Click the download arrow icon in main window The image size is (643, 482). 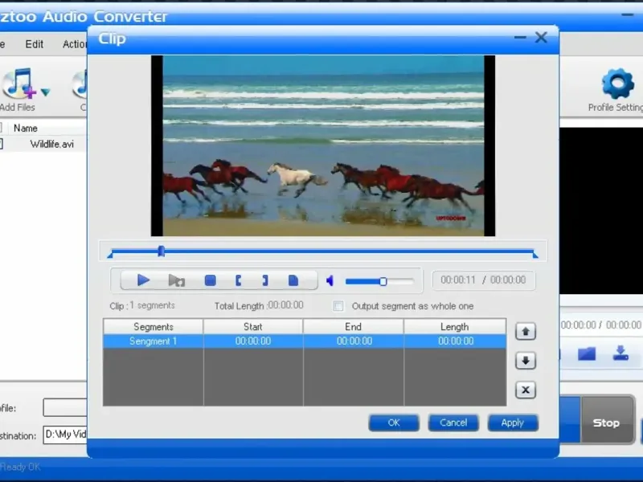(x=620, y=353)
